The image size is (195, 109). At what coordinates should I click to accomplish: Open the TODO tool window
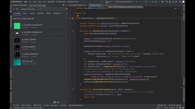16,105
